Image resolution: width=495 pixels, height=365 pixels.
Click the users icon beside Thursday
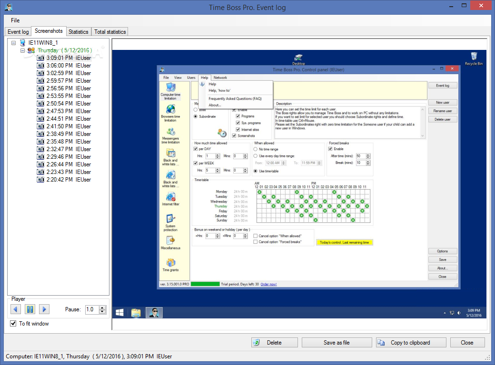pyautogui.click(x=31, y=50)
